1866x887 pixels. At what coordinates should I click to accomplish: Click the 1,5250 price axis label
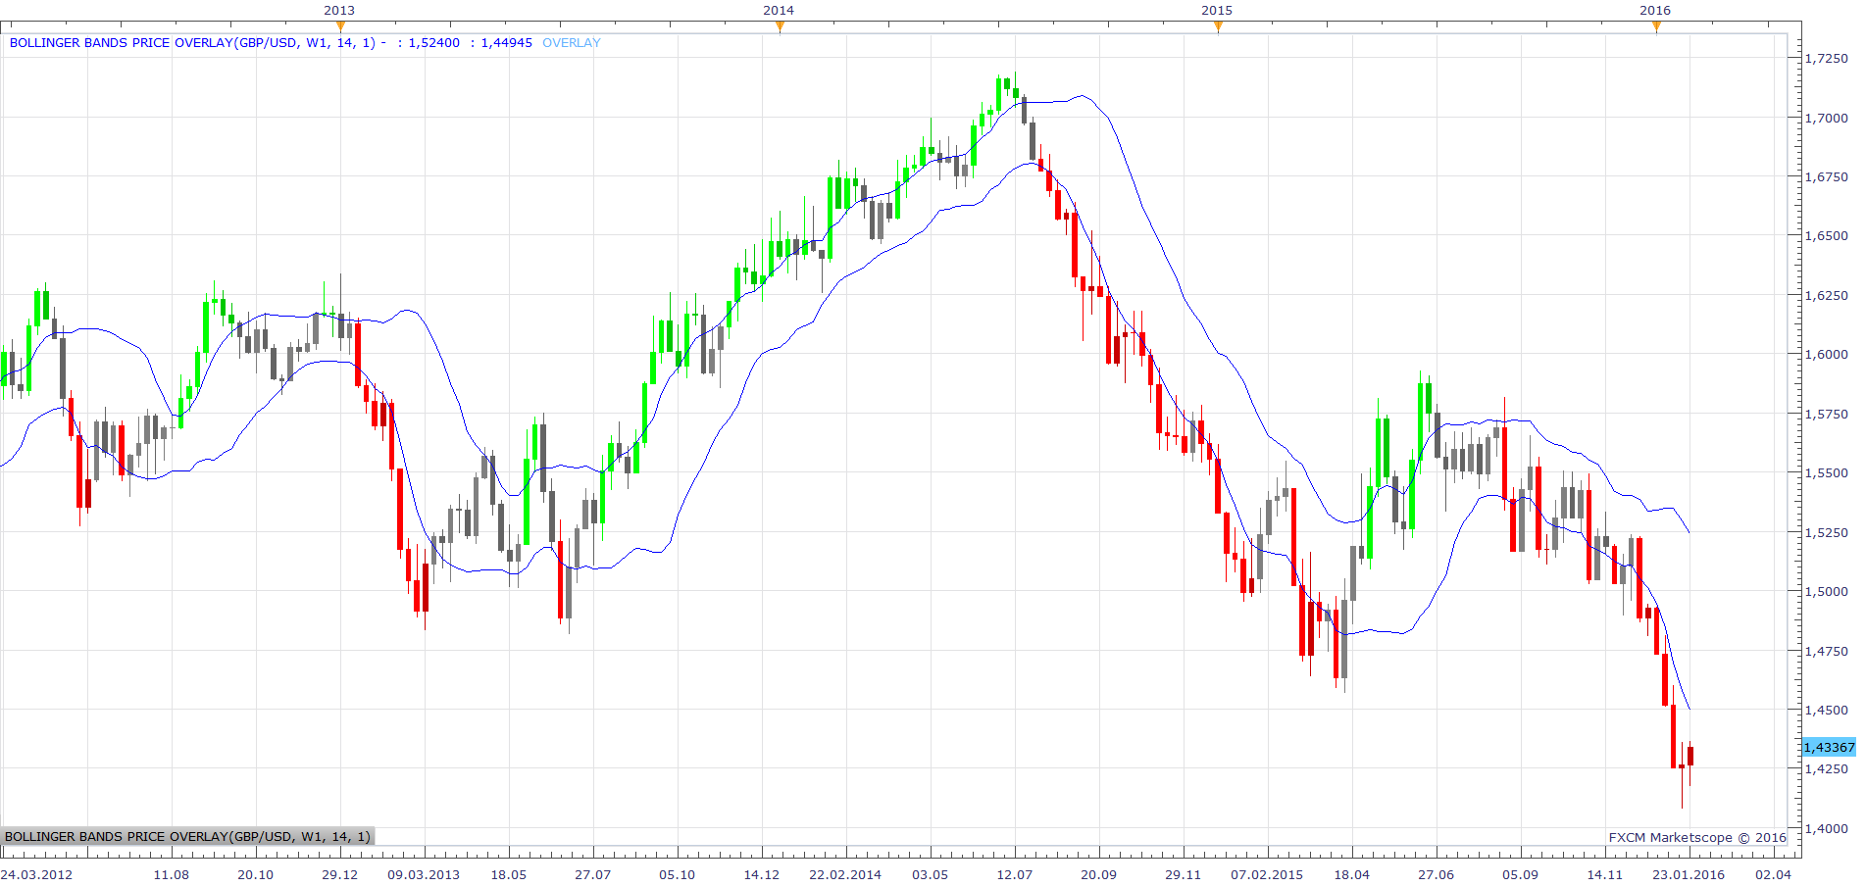pos(1827,533)
